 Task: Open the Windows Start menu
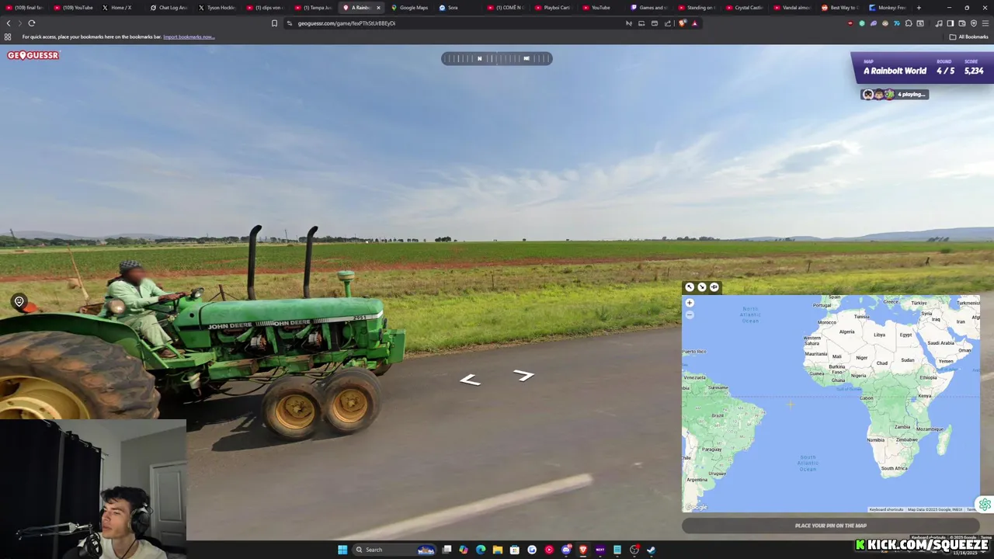pyautogui.click(x=342, y=550)
